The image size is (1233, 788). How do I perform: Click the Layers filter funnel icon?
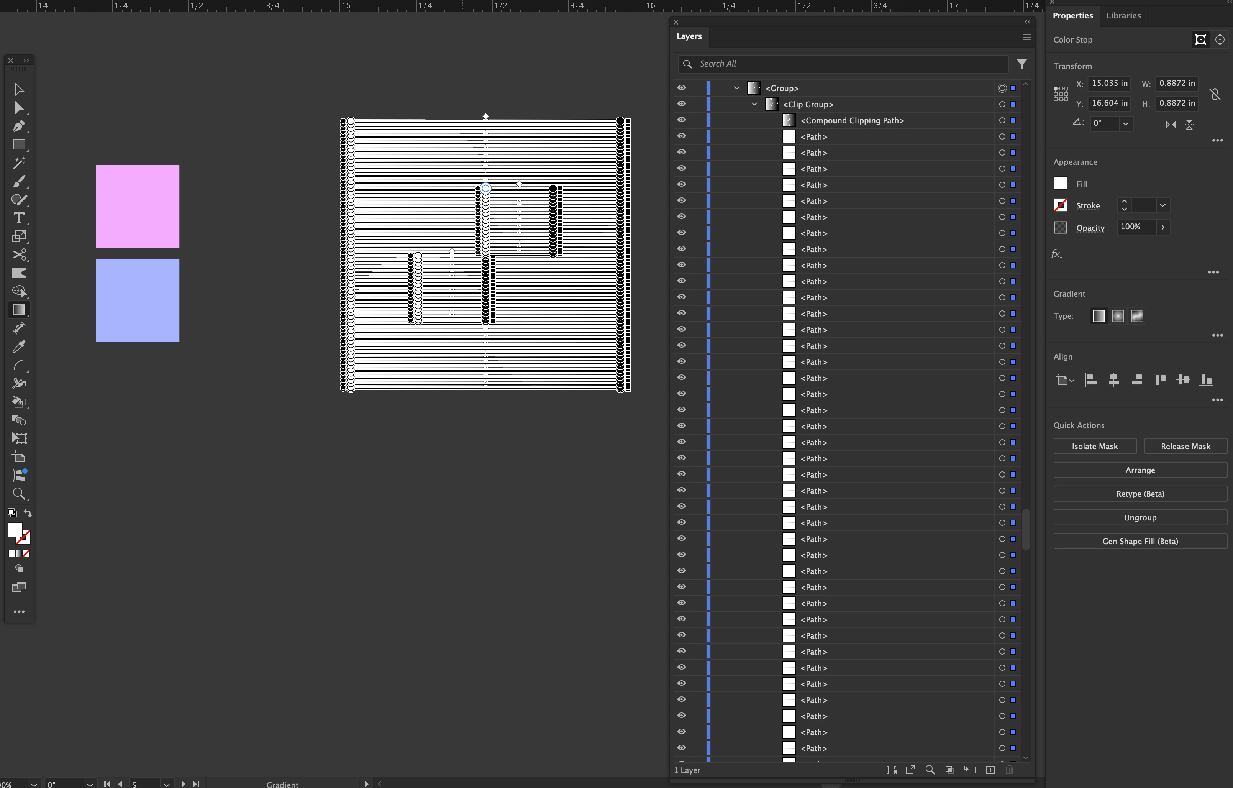pos(1021,64)
